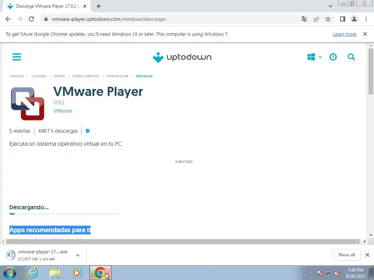This screenshot has width=374, height=280.
Task: Toggle the Chrome side panel
Action: [343, 19]
